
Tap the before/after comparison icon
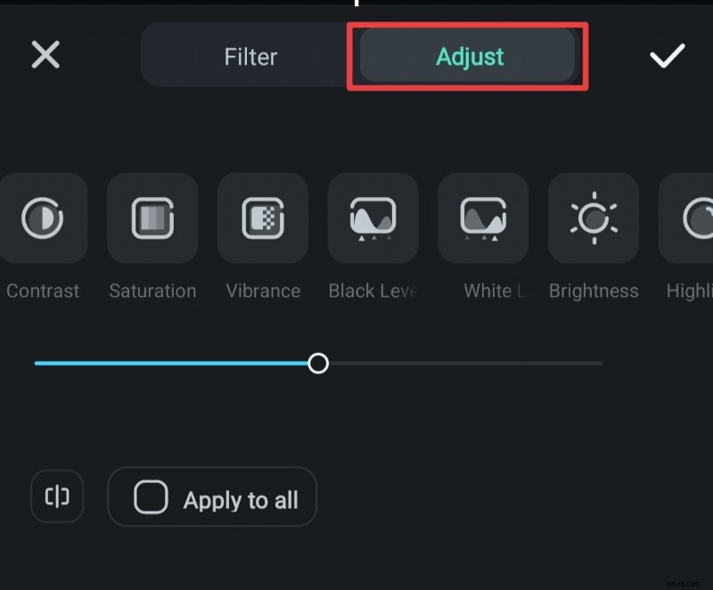coord(57,497)
